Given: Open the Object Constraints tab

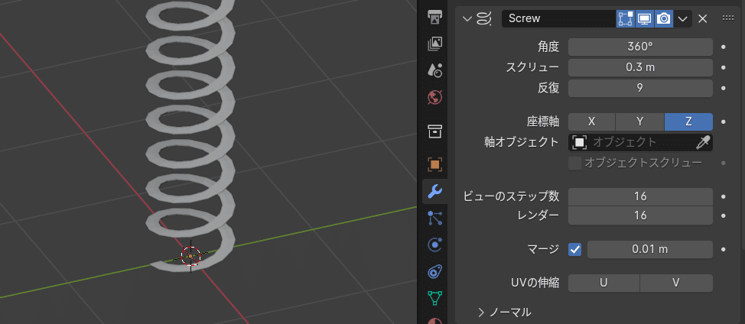Looking at the screenshot, I should pos(434,272).
